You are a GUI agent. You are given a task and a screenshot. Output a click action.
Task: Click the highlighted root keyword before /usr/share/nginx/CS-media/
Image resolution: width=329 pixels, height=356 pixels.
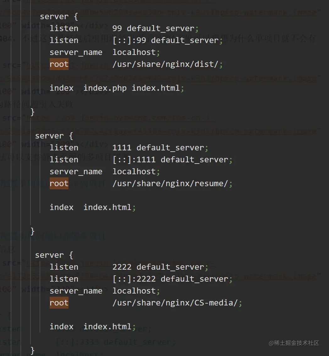pyautogui.click(x=59, y=303)
